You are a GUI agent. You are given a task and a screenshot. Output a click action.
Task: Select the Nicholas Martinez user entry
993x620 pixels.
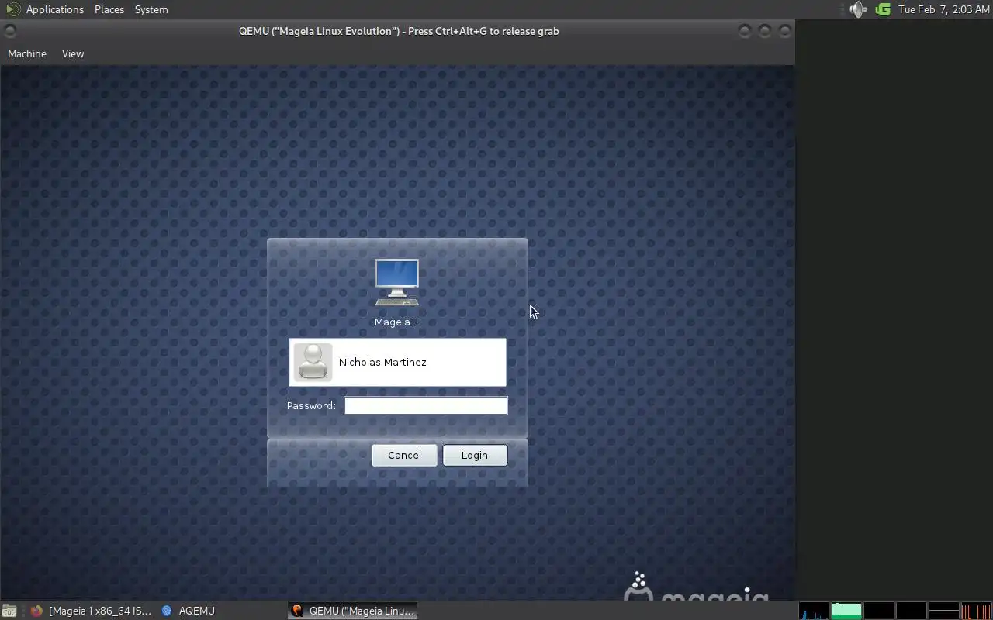coord(397,362)
